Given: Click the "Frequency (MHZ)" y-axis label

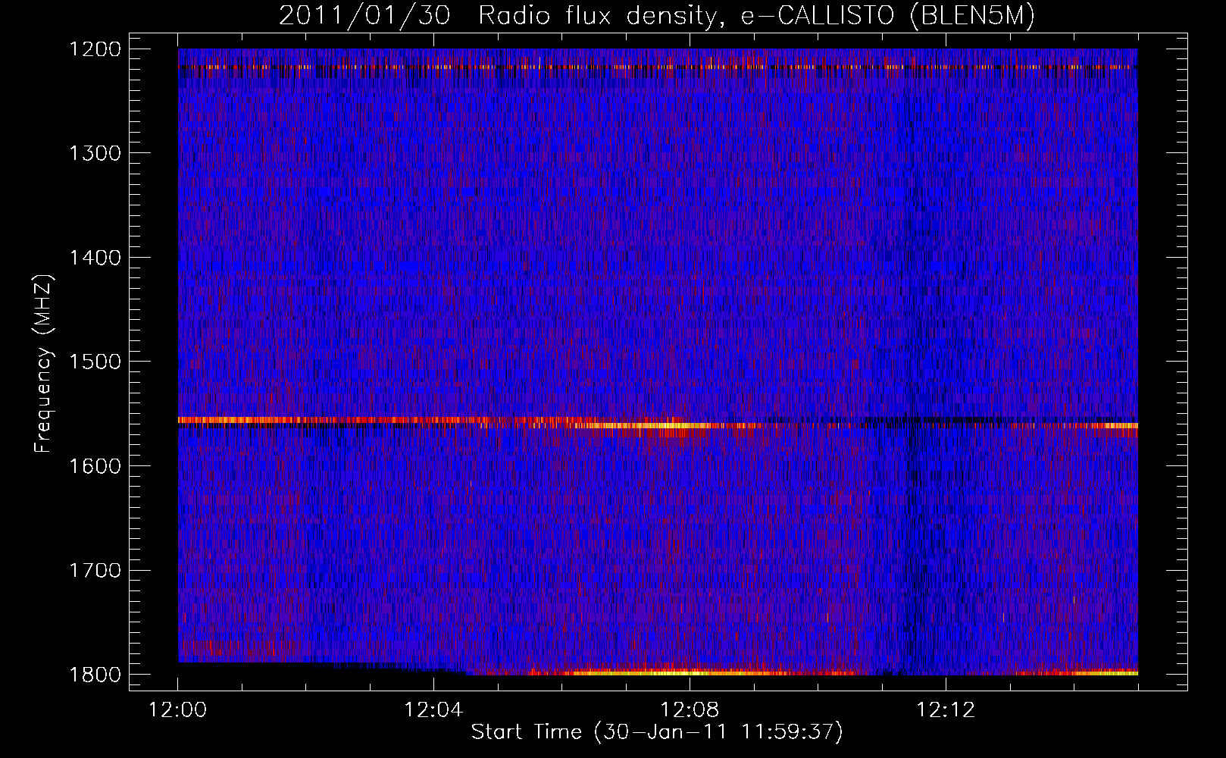Looking at the screenshot, I should 43,363.
